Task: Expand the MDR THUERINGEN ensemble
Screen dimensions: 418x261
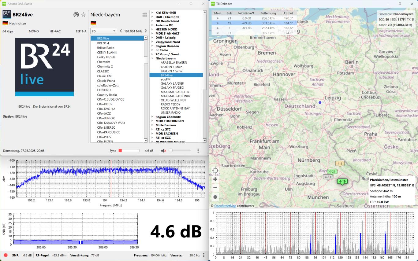Action: coord(152,121)
